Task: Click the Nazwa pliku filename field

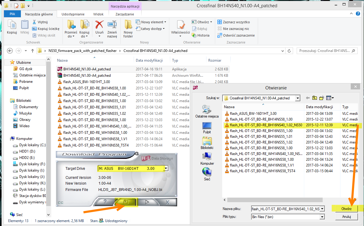Action: [286, 209]
